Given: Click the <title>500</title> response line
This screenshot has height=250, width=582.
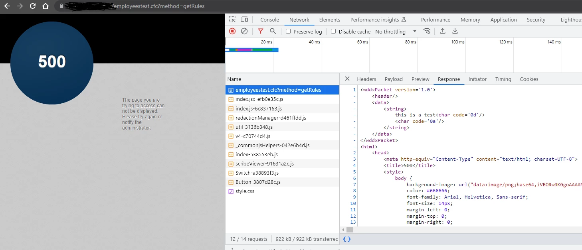Looking at the screenshot, I should [x=410, y=165].
